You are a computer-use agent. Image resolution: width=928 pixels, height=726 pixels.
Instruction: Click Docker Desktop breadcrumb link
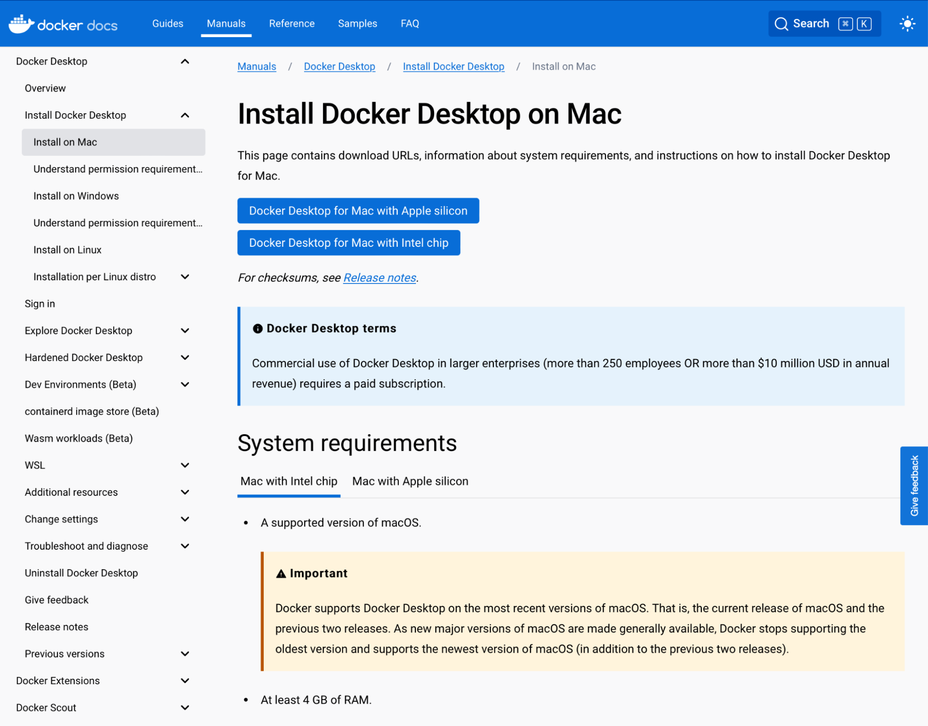[339, 66]
